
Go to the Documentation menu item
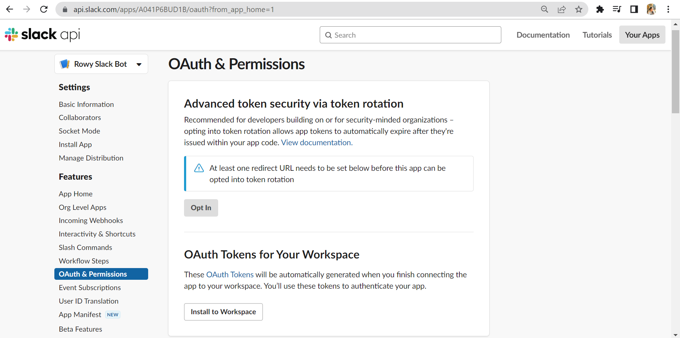543,35
